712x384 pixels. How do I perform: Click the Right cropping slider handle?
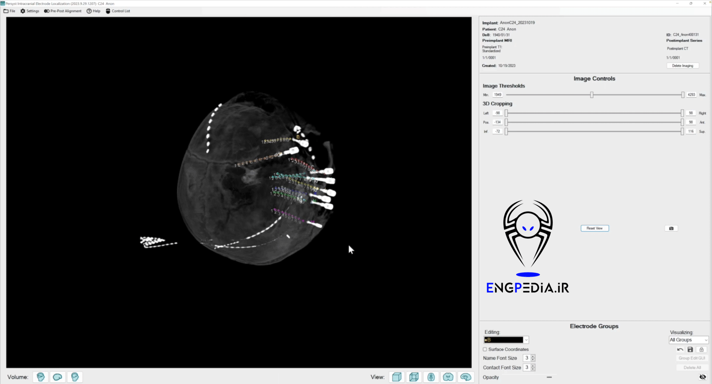coord(682,113)
